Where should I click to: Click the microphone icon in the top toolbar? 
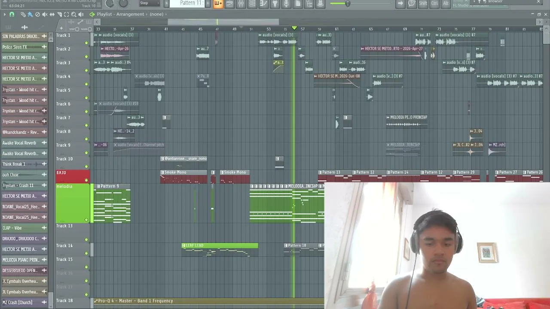[x=286, y=3]
